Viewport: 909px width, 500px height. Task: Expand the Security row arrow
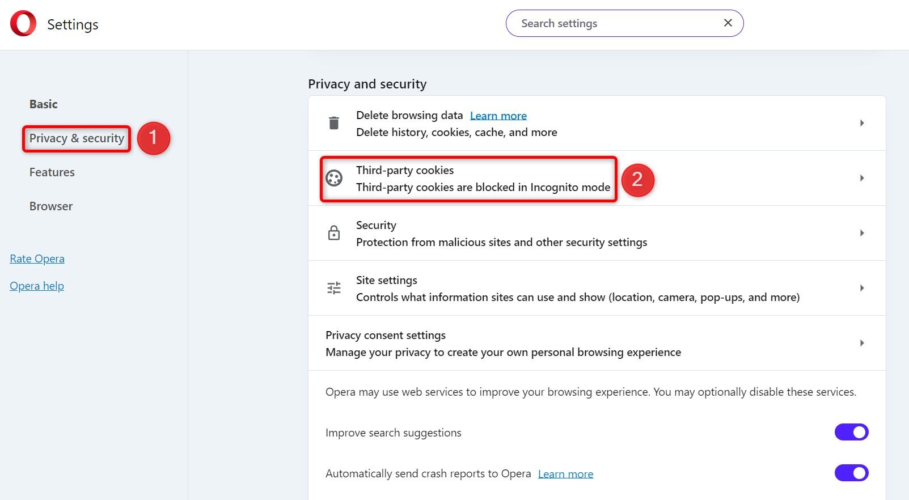click(x=862, y=233)
